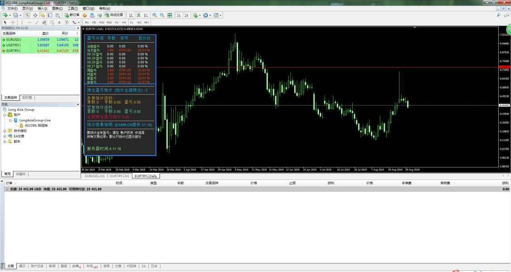Expand the 技术指标 tree node
The width and height of the screenshot is (511, 272).
(x=5, y=131)
